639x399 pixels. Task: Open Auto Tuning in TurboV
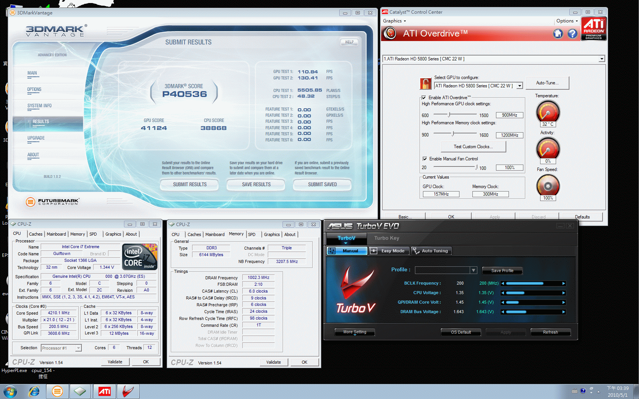click(431, 251)
